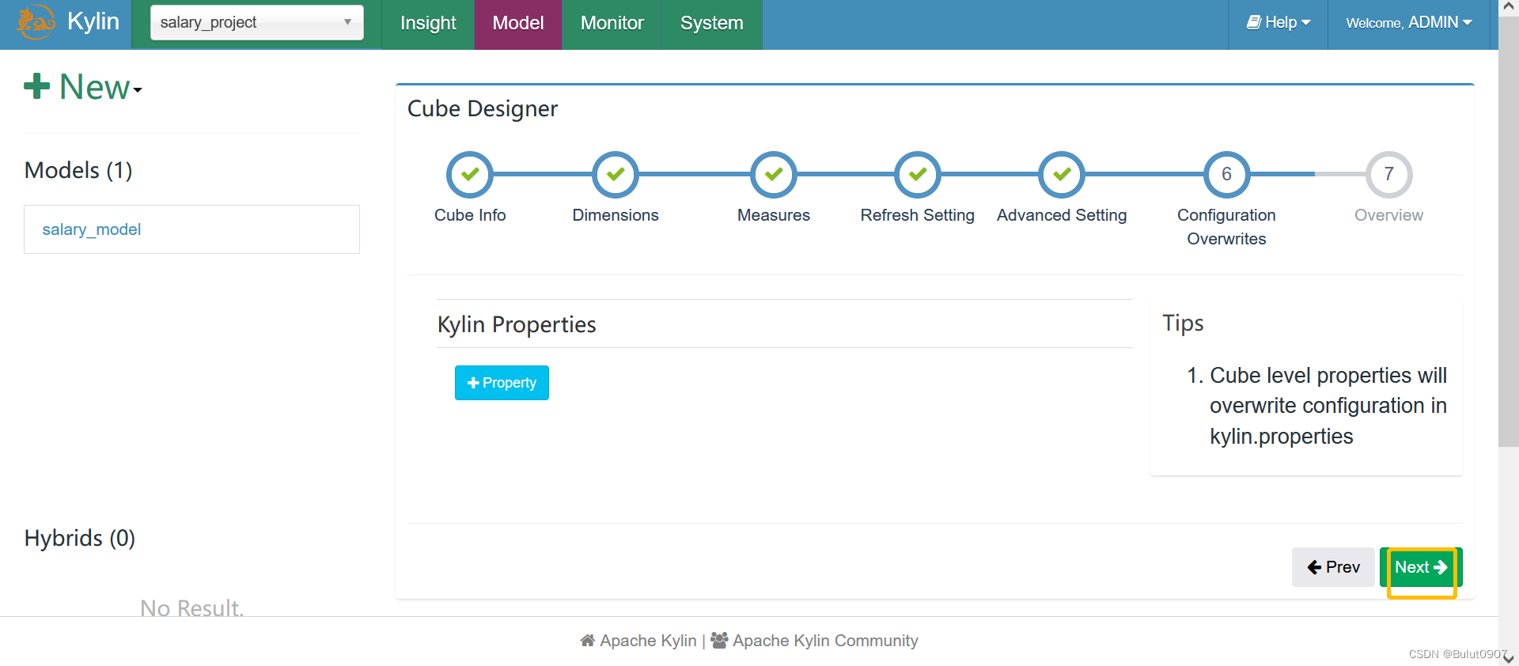Open the Welcome ADMIN user menu

pyautogui.click(x=1409, y=22)
